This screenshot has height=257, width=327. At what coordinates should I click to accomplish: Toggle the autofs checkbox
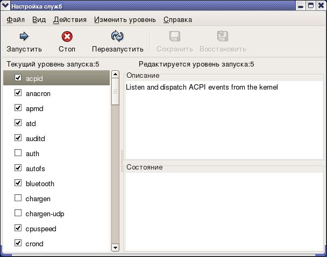click(18, 168)
